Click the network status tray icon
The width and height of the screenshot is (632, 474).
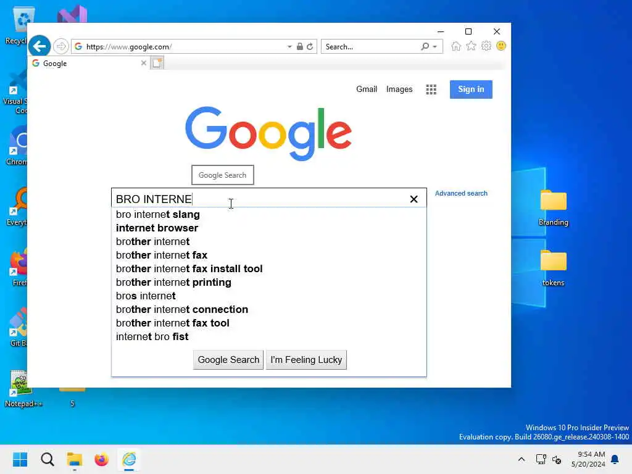[x=541, y=459]
